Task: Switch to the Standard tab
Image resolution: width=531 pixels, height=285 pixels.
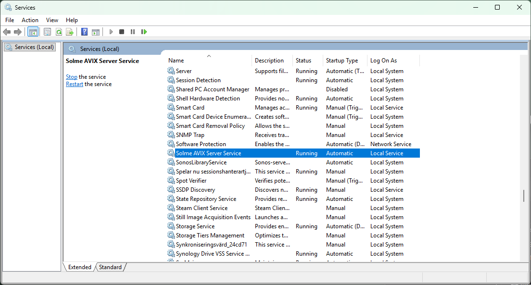Action: [110, 267]
